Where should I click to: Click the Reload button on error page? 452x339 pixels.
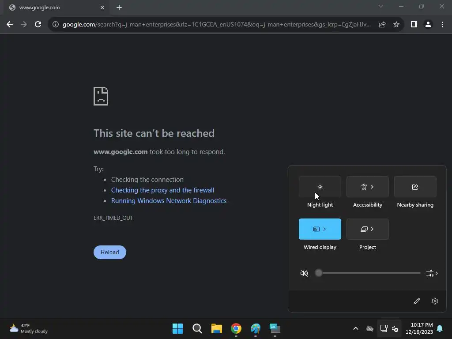coord(110,252)
